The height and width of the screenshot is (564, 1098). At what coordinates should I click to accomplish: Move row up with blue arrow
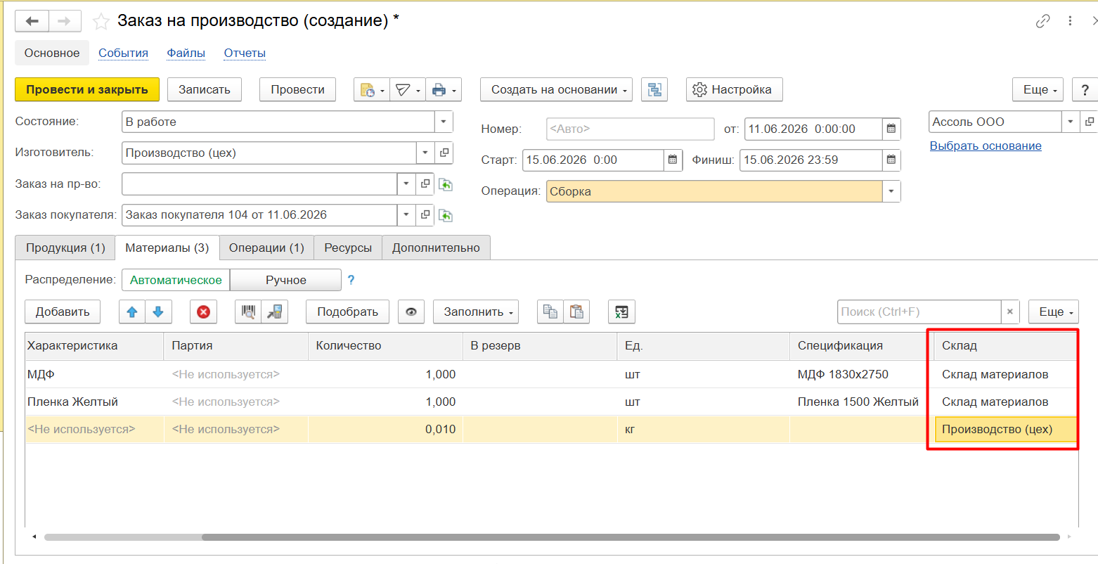[x=132, y=312]
